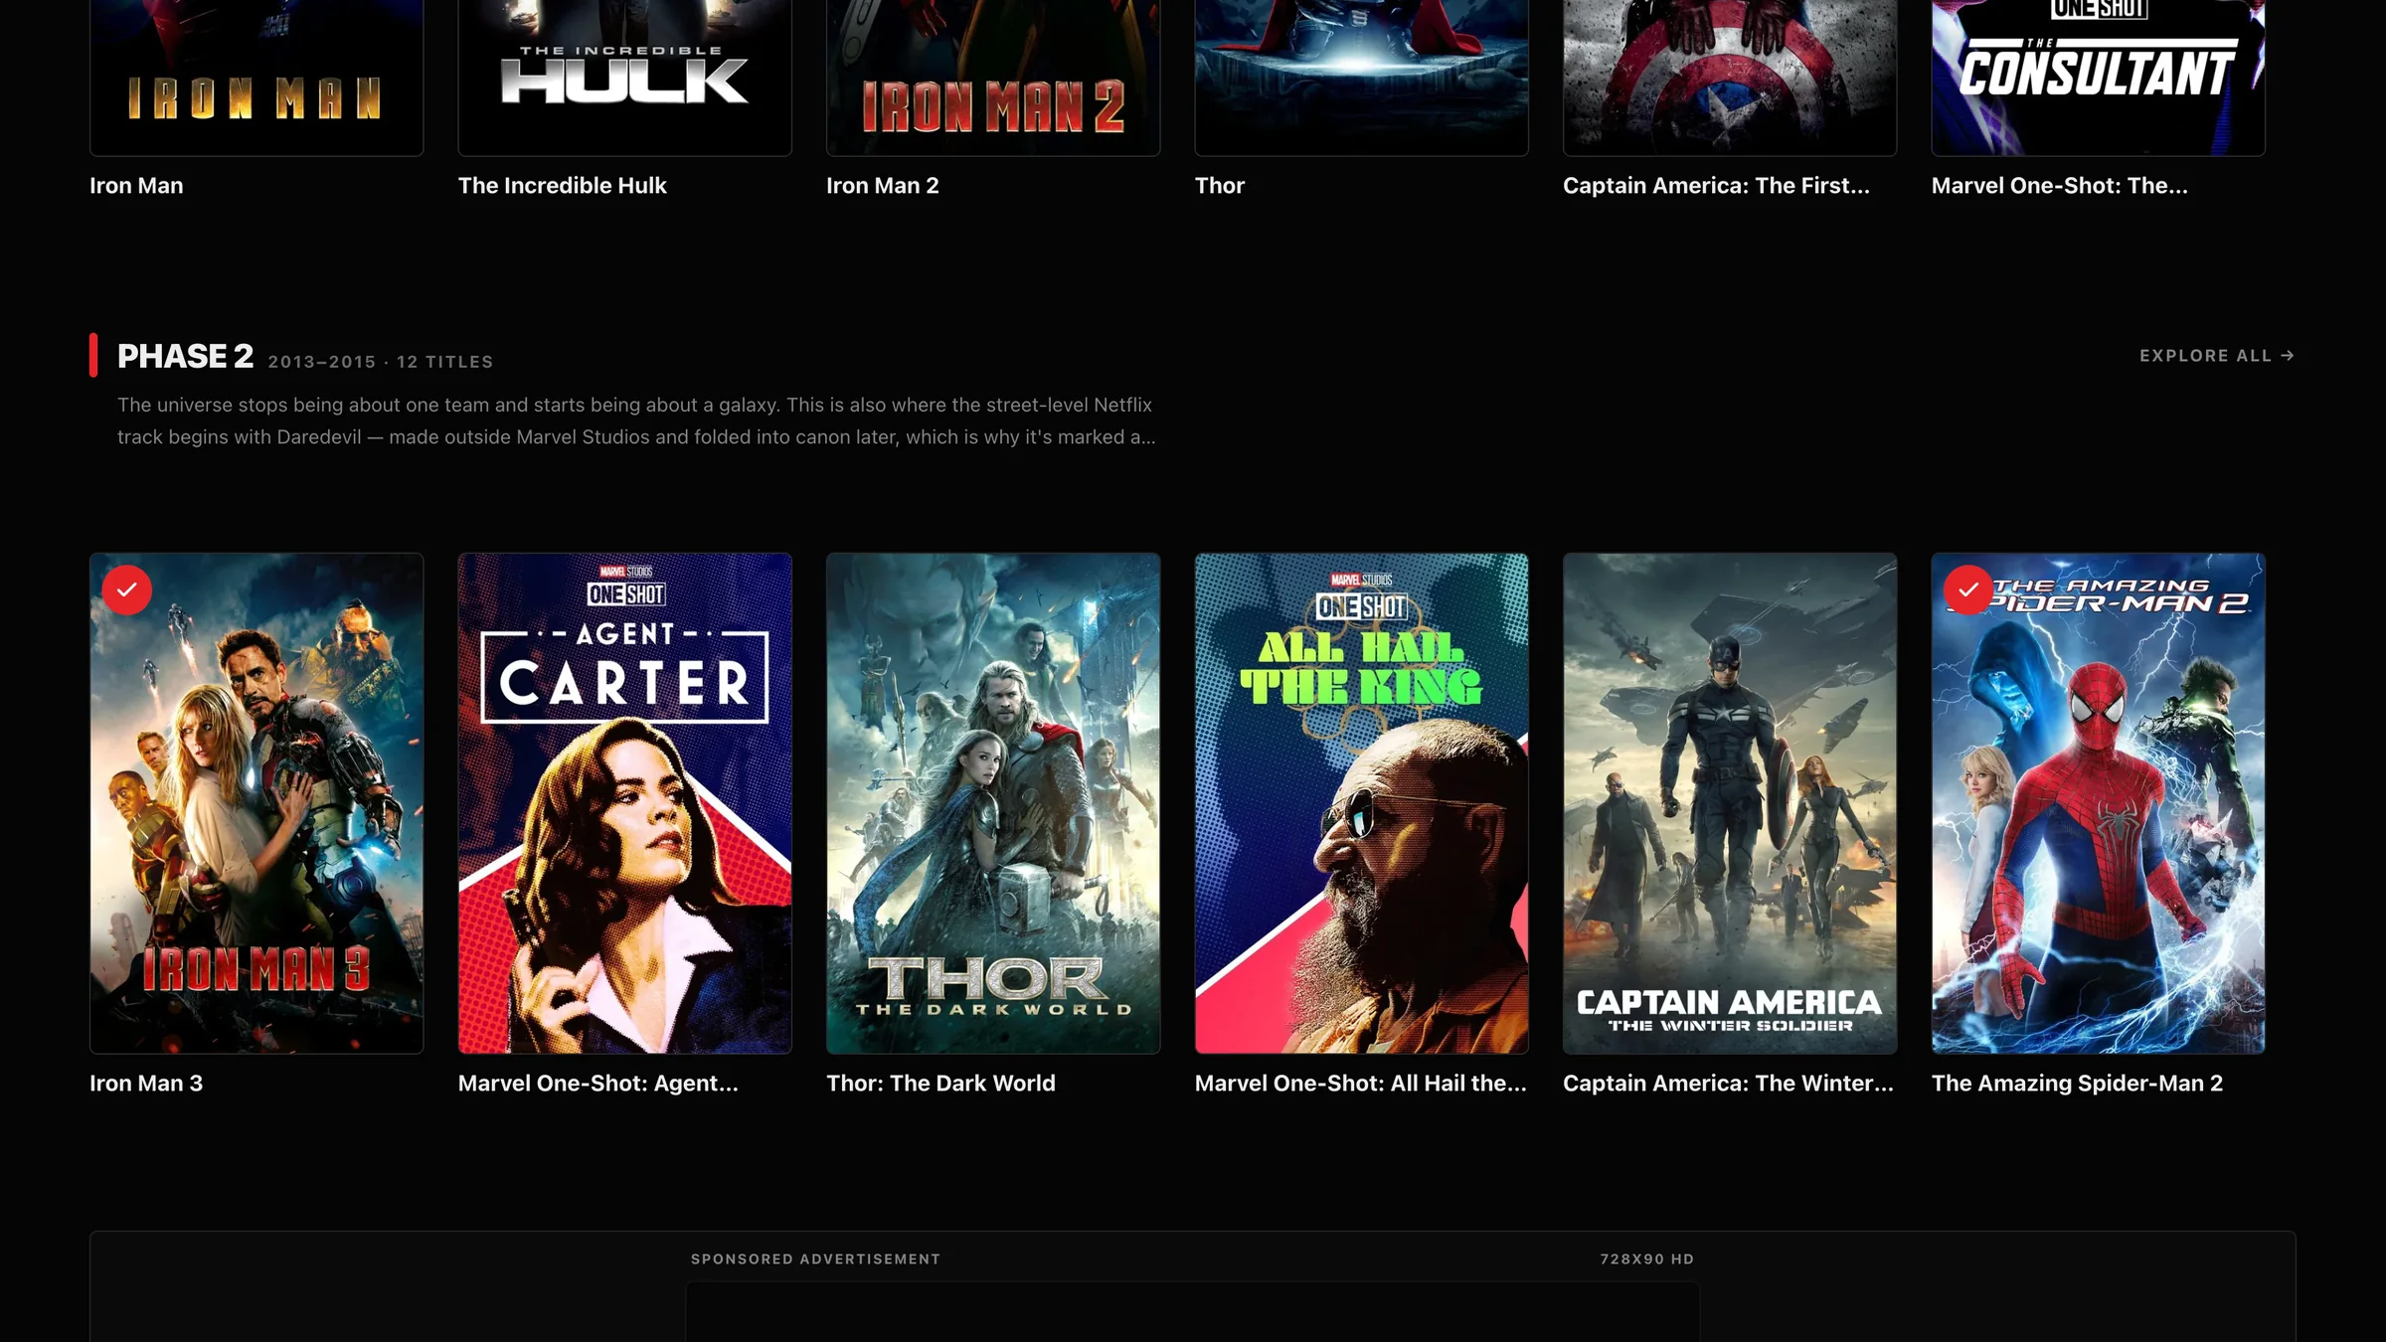Open the Agent Carter One-Shot poster
This screenshot has width=2386, height=1342.
pos(625,803)
